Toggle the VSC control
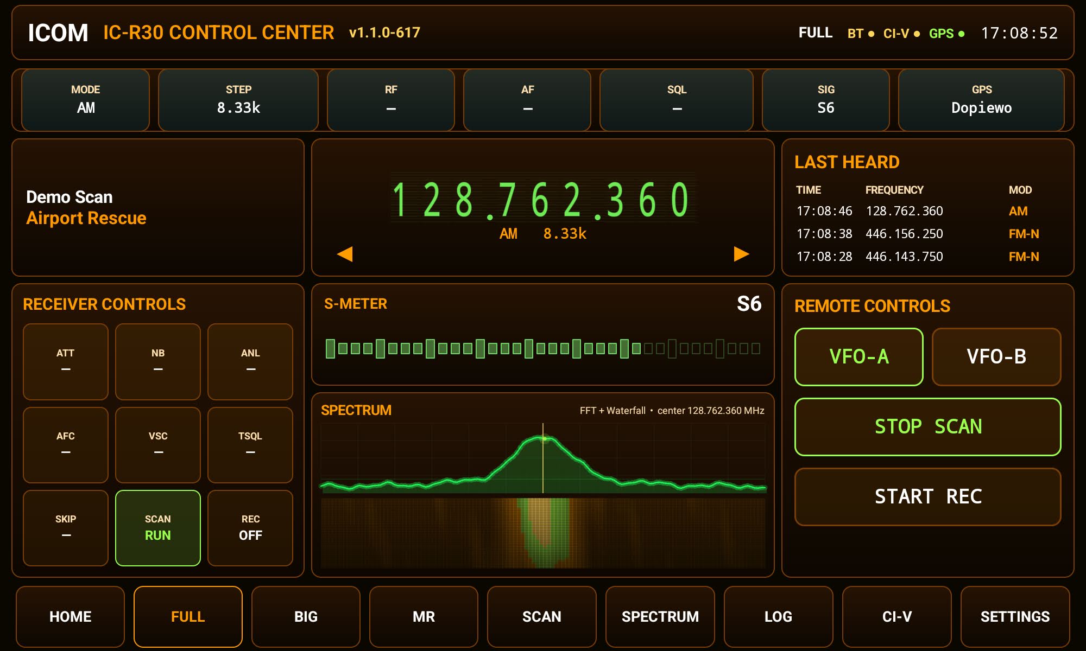1086x651 pixels. [158, 445]
